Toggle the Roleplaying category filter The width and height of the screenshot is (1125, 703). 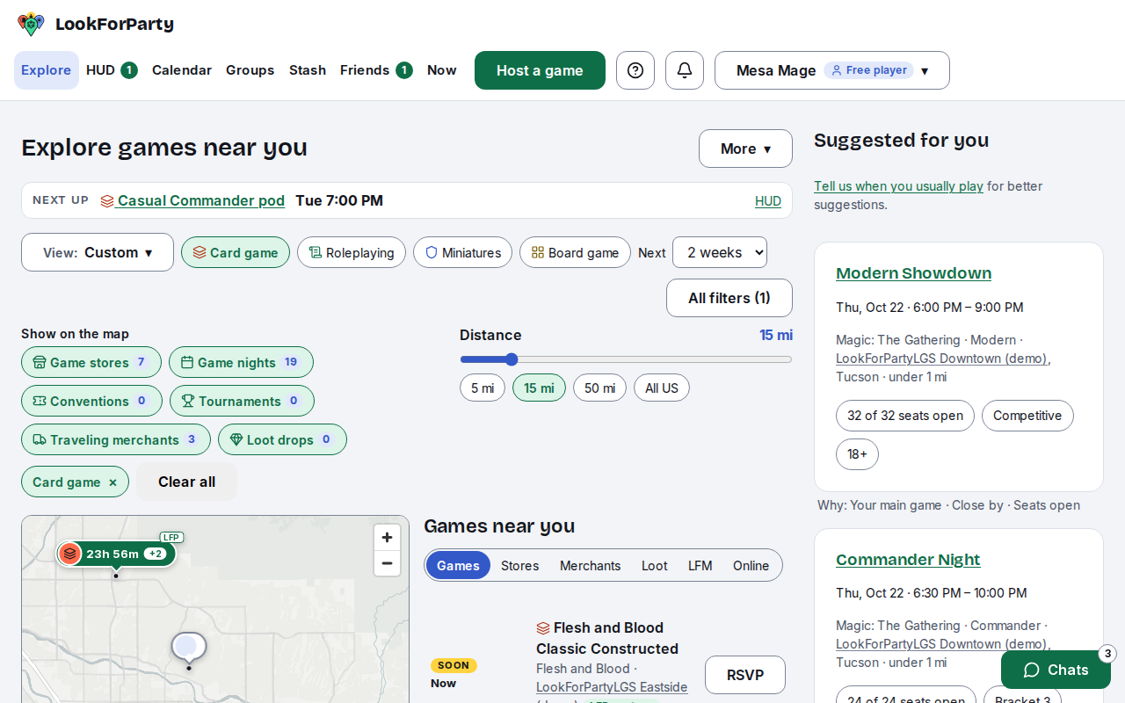click(x=352, y=252)
